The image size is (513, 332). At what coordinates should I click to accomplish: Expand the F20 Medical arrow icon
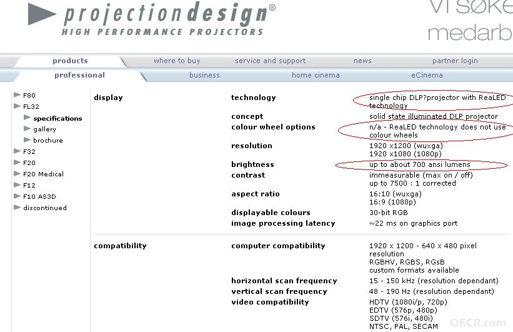(x=17, y=173)
